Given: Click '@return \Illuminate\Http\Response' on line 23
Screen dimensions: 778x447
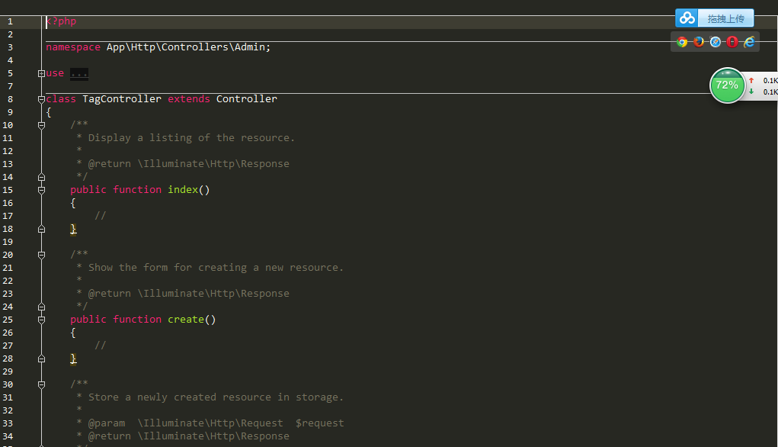Looking at the screenshot, I should coord(188,294).
